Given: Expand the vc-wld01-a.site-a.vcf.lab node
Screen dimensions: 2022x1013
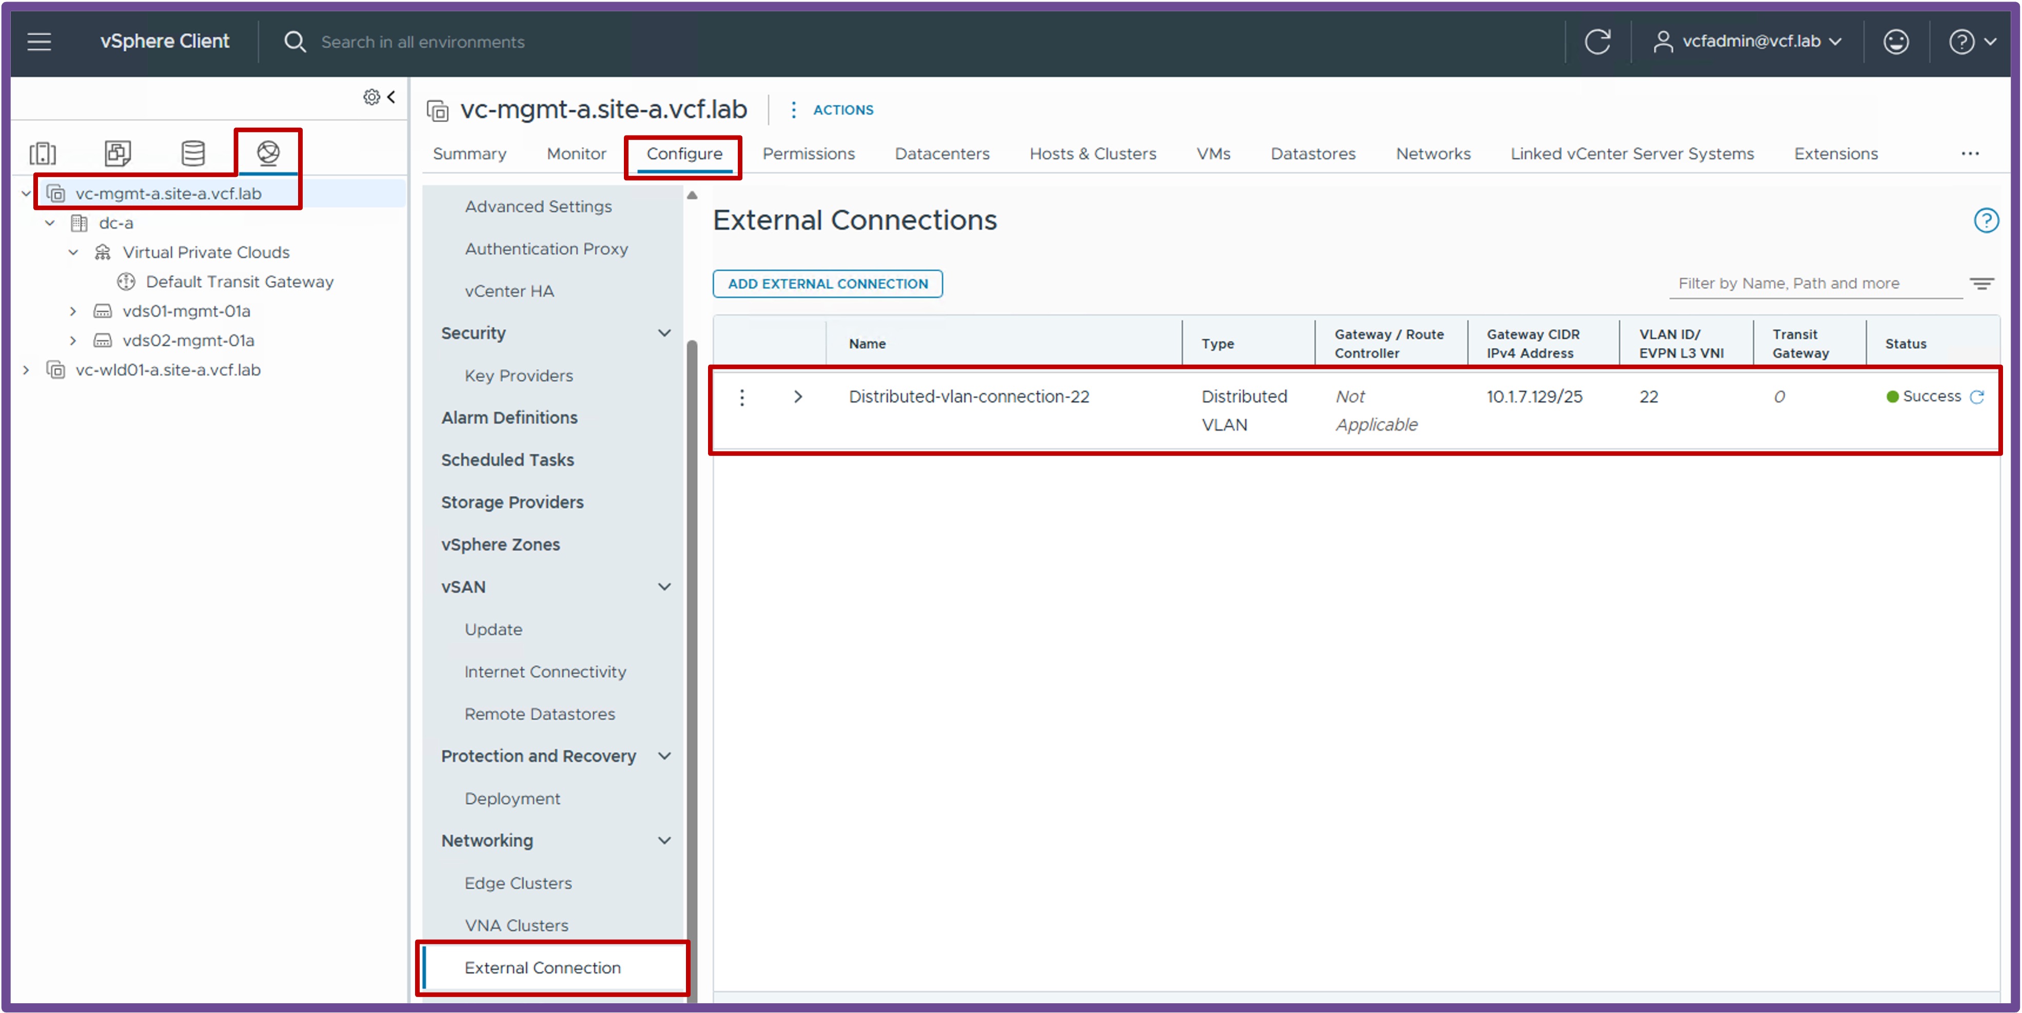Looking at the screenshot, I should tap(26, 370).
